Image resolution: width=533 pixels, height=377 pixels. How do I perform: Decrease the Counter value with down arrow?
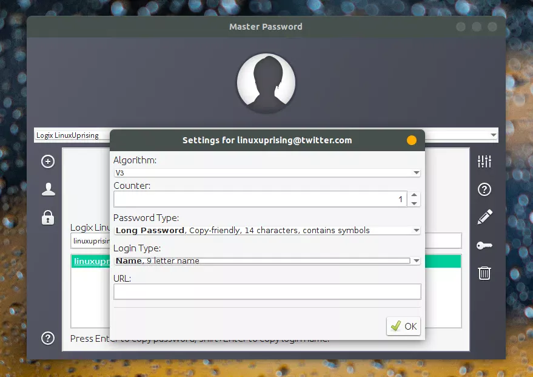[x=414, y=203]
